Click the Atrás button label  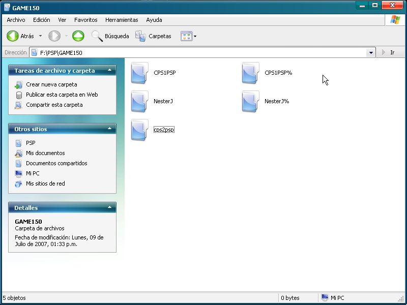pyautogui.click(x=27, y=36)
